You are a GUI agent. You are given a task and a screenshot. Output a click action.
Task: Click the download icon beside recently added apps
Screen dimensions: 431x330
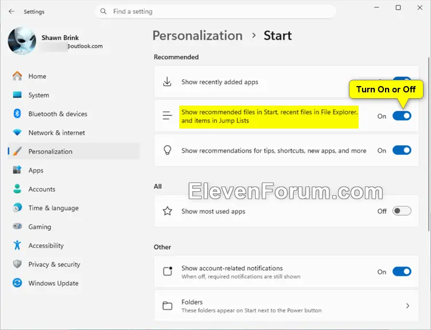pyautogui.click(x=167, y=82)
